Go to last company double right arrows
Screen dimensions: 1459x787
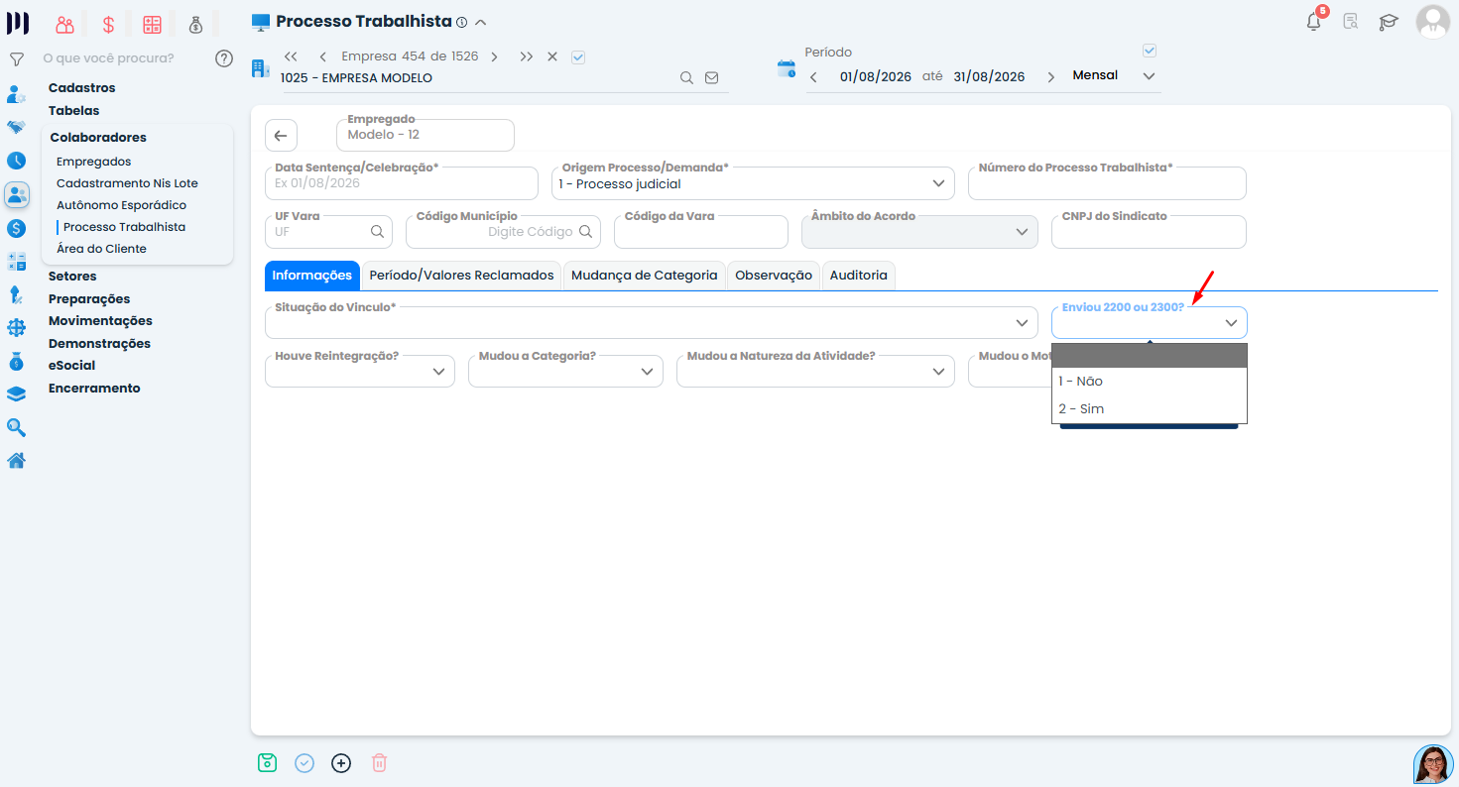(x=526, y=56)
